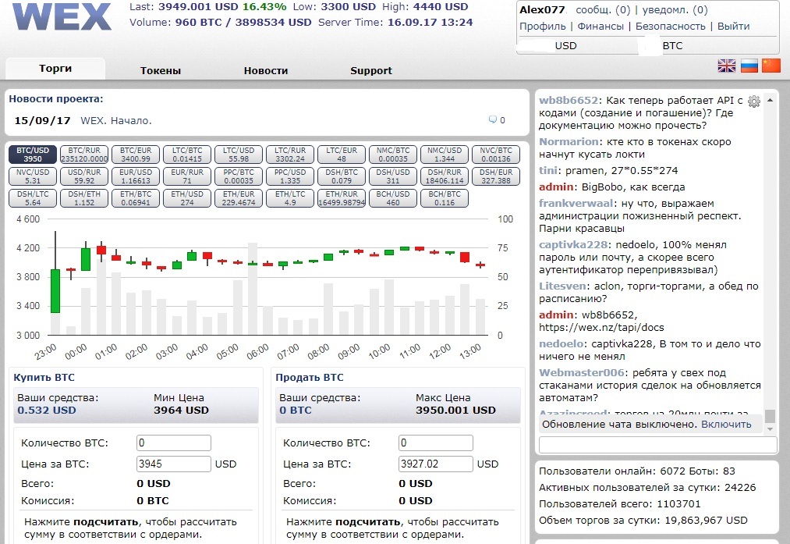
Task: Select the BTC/USD trading pair
Action: pos(33,155)
